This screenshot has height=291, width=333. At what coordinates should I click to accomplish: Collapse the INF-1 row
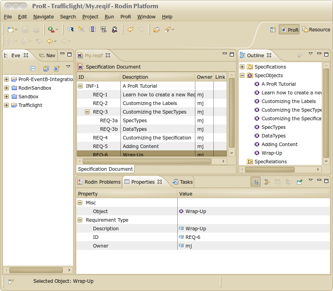pos(80,86)
